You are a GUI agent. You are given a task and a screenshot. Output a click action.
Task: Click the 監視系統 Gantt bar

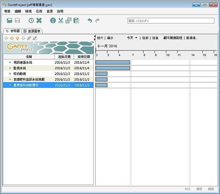[113, 68]
